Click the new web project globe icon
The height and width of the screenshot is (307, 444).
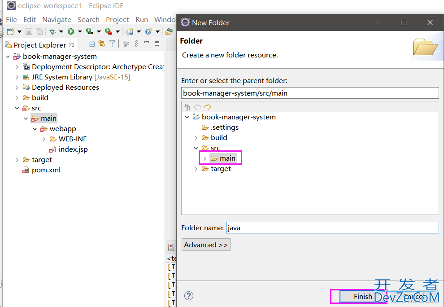(x=130, y=31)
